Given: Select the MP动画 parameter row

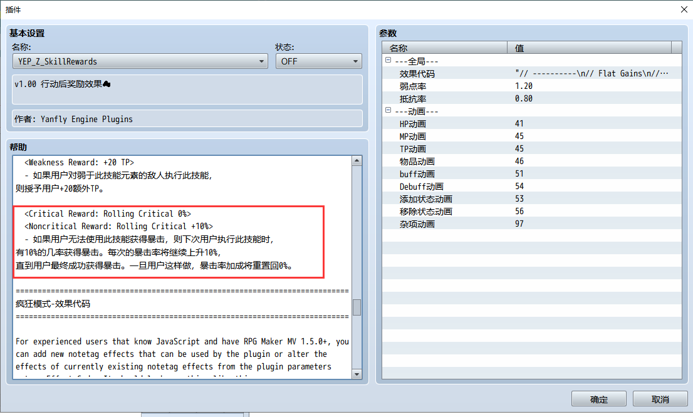Looking at the screenshot, I should (x=532, y=136).
